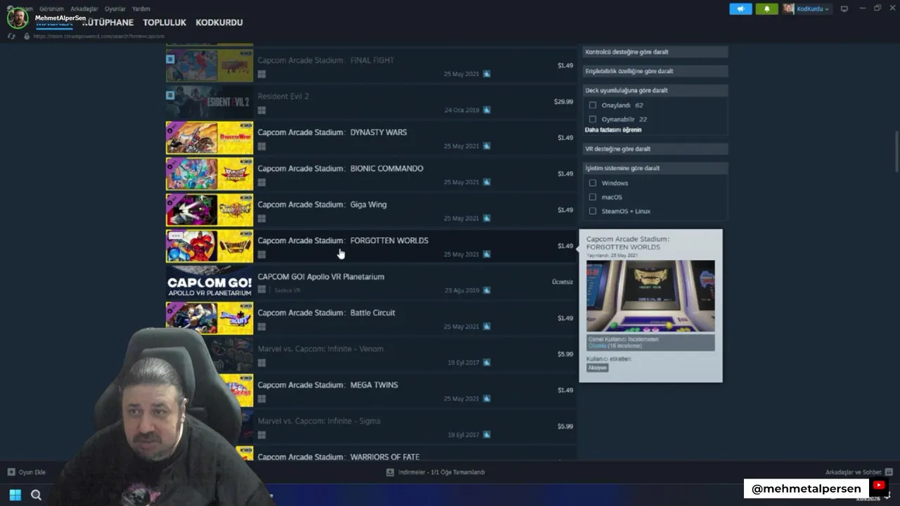Open the KodKurdu account dropdown arrow
This screenshot has width=900, height=506.
tap(827, 9)
